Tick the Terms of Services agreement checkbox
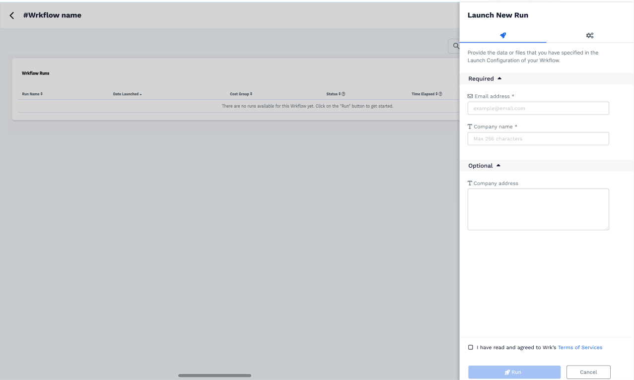Viewport: 634px width, 380px height. (471, 347)
